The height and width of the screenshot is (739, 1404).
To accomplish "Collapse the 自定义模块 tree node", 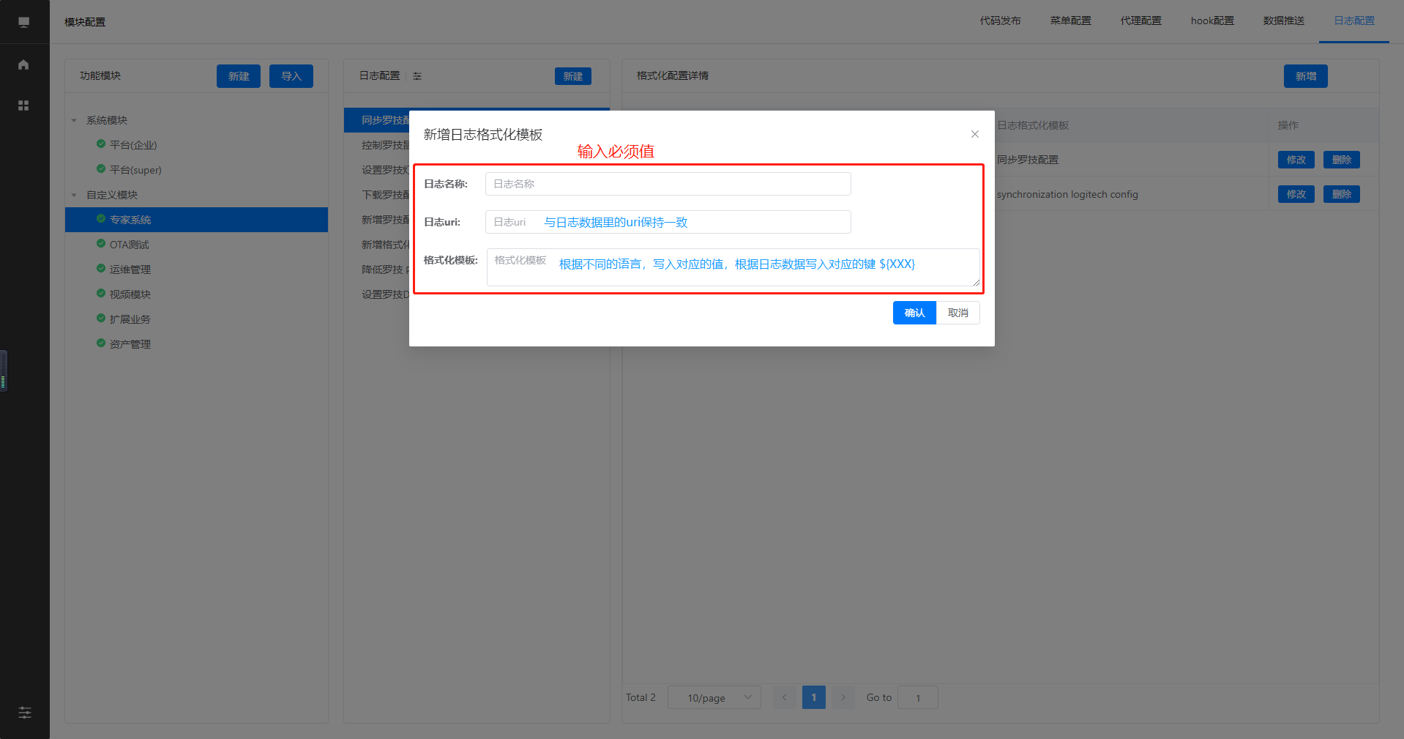I will tap(74, 195).
